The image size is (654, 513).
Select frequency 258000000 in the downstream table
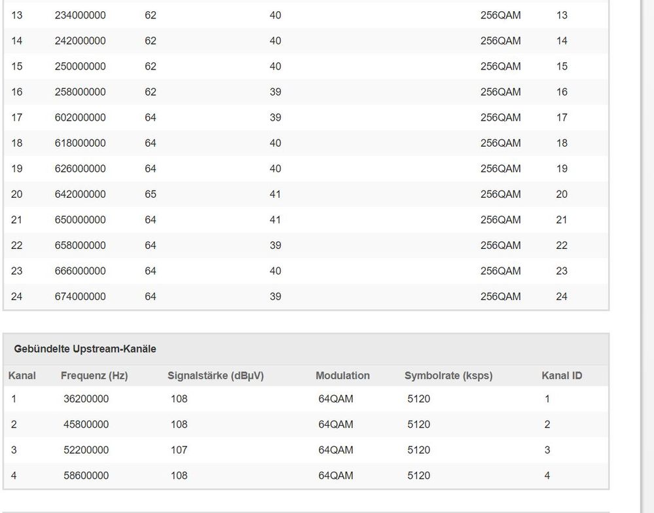coord(80,92)
